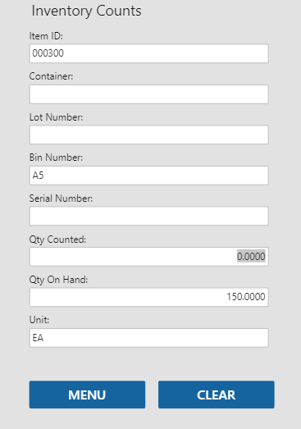
Task: Click the CLEAR button
Action: 217,395
